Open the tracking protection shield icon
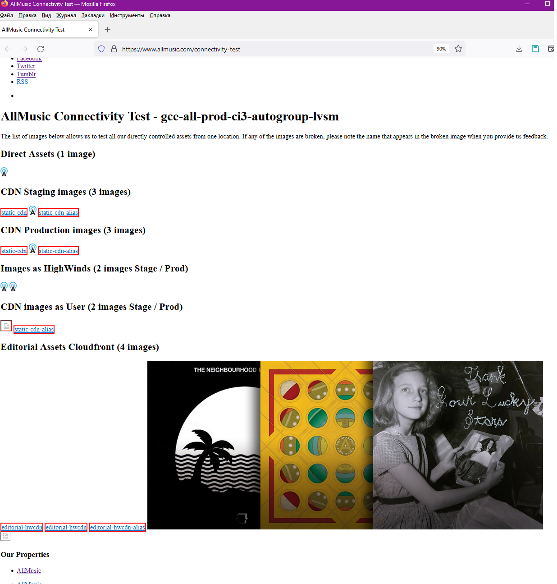 (101, 49)
